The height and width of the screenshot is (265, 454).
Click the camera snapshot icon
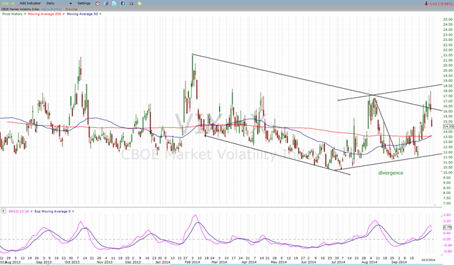[131, 3]
